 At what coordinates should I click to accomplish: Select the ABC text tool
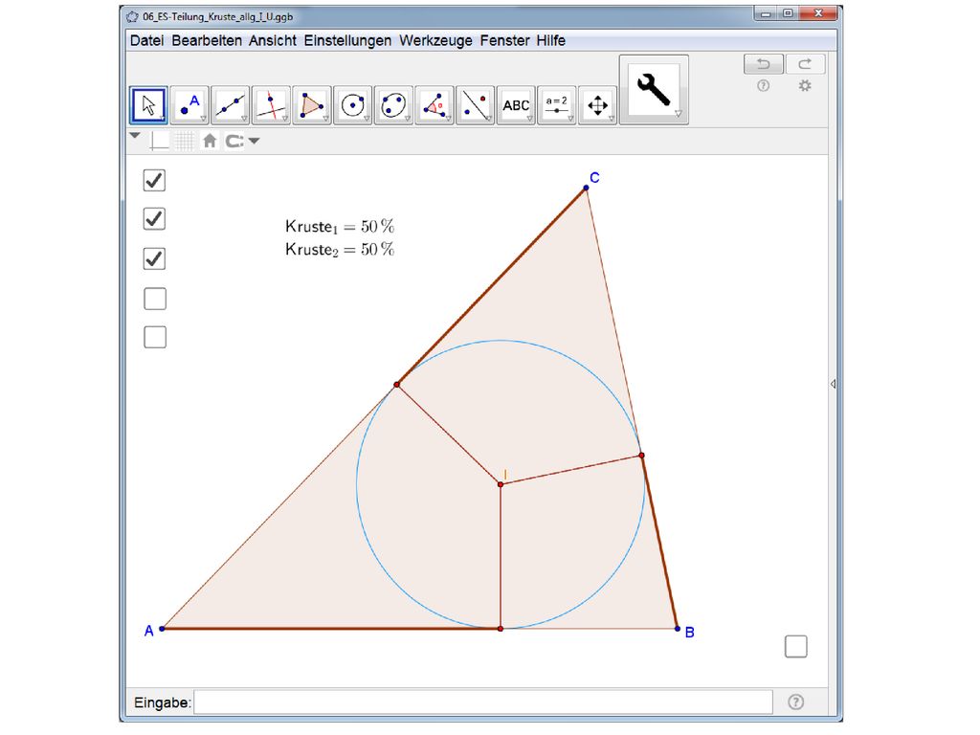[516, 105]
